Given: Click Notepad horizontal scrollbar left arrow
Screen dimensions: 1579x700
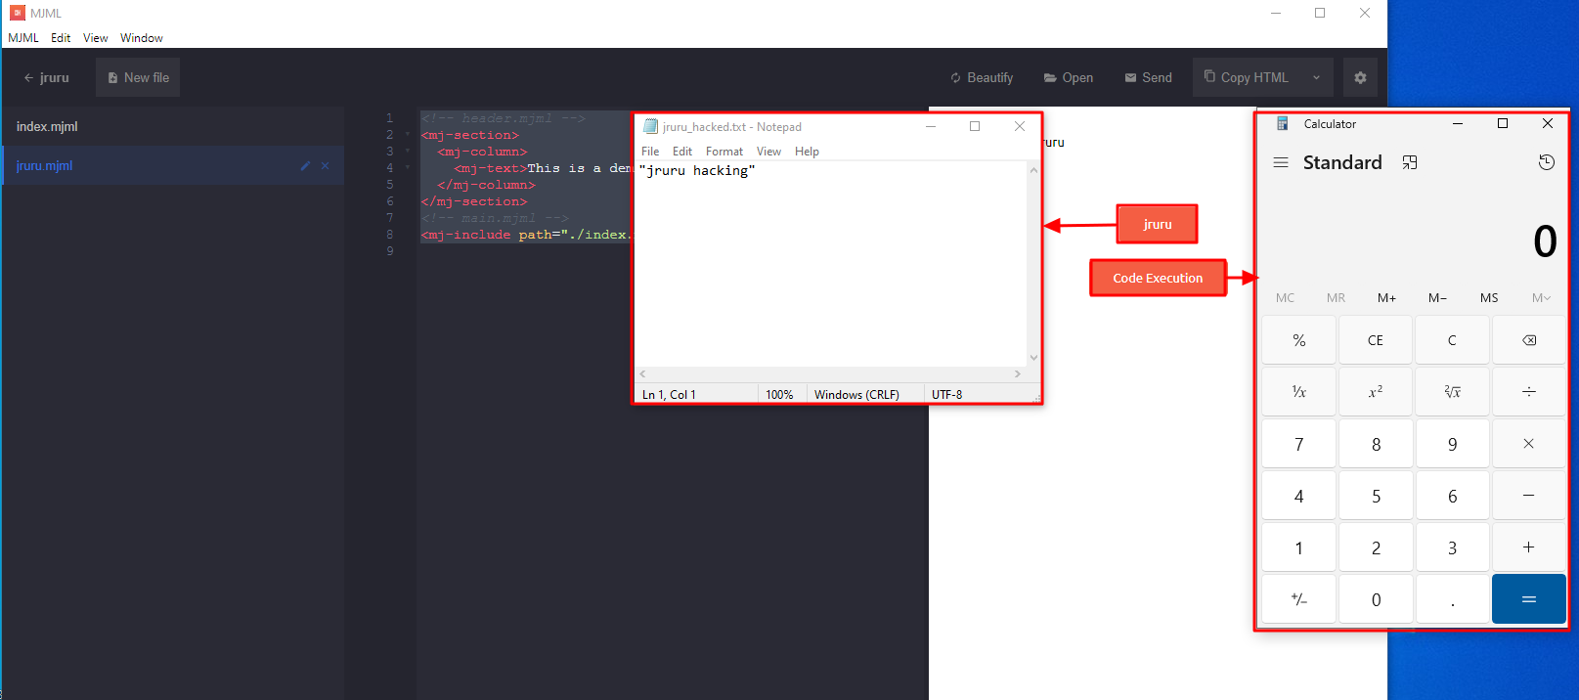Looking at the screenshot, I should coord(643,373).
